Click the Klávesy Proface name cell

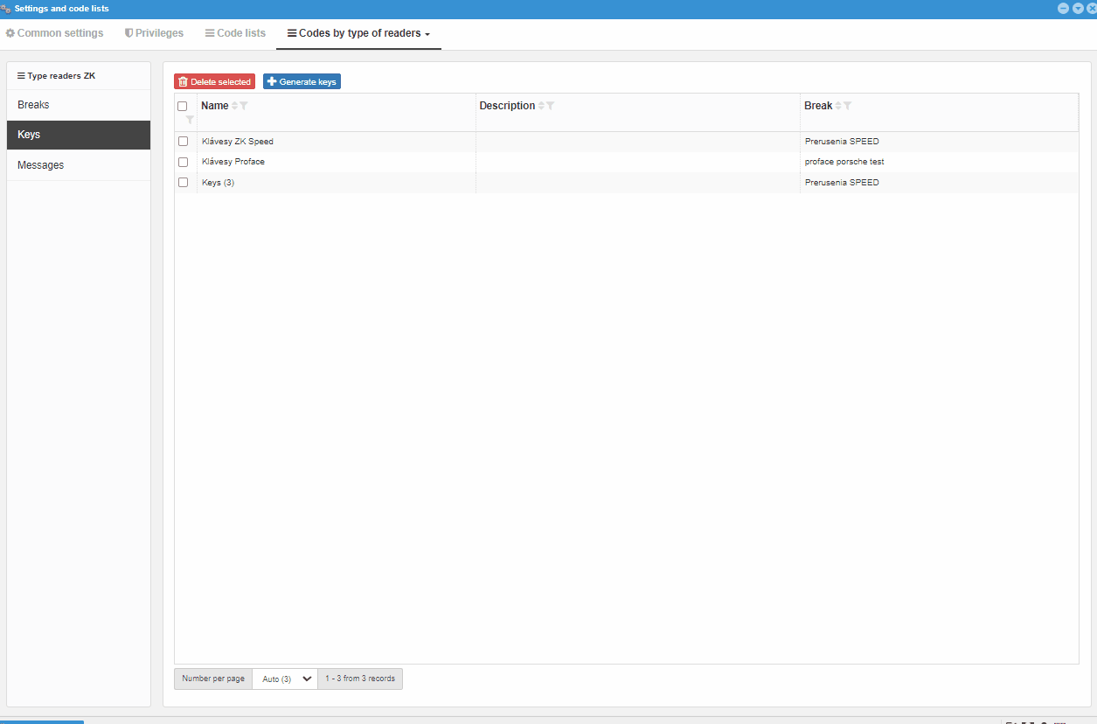click(x=337, y=162)
